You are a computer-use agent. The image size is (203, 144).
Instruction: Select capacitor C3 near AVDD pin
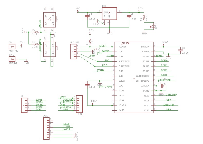[180, 51]
